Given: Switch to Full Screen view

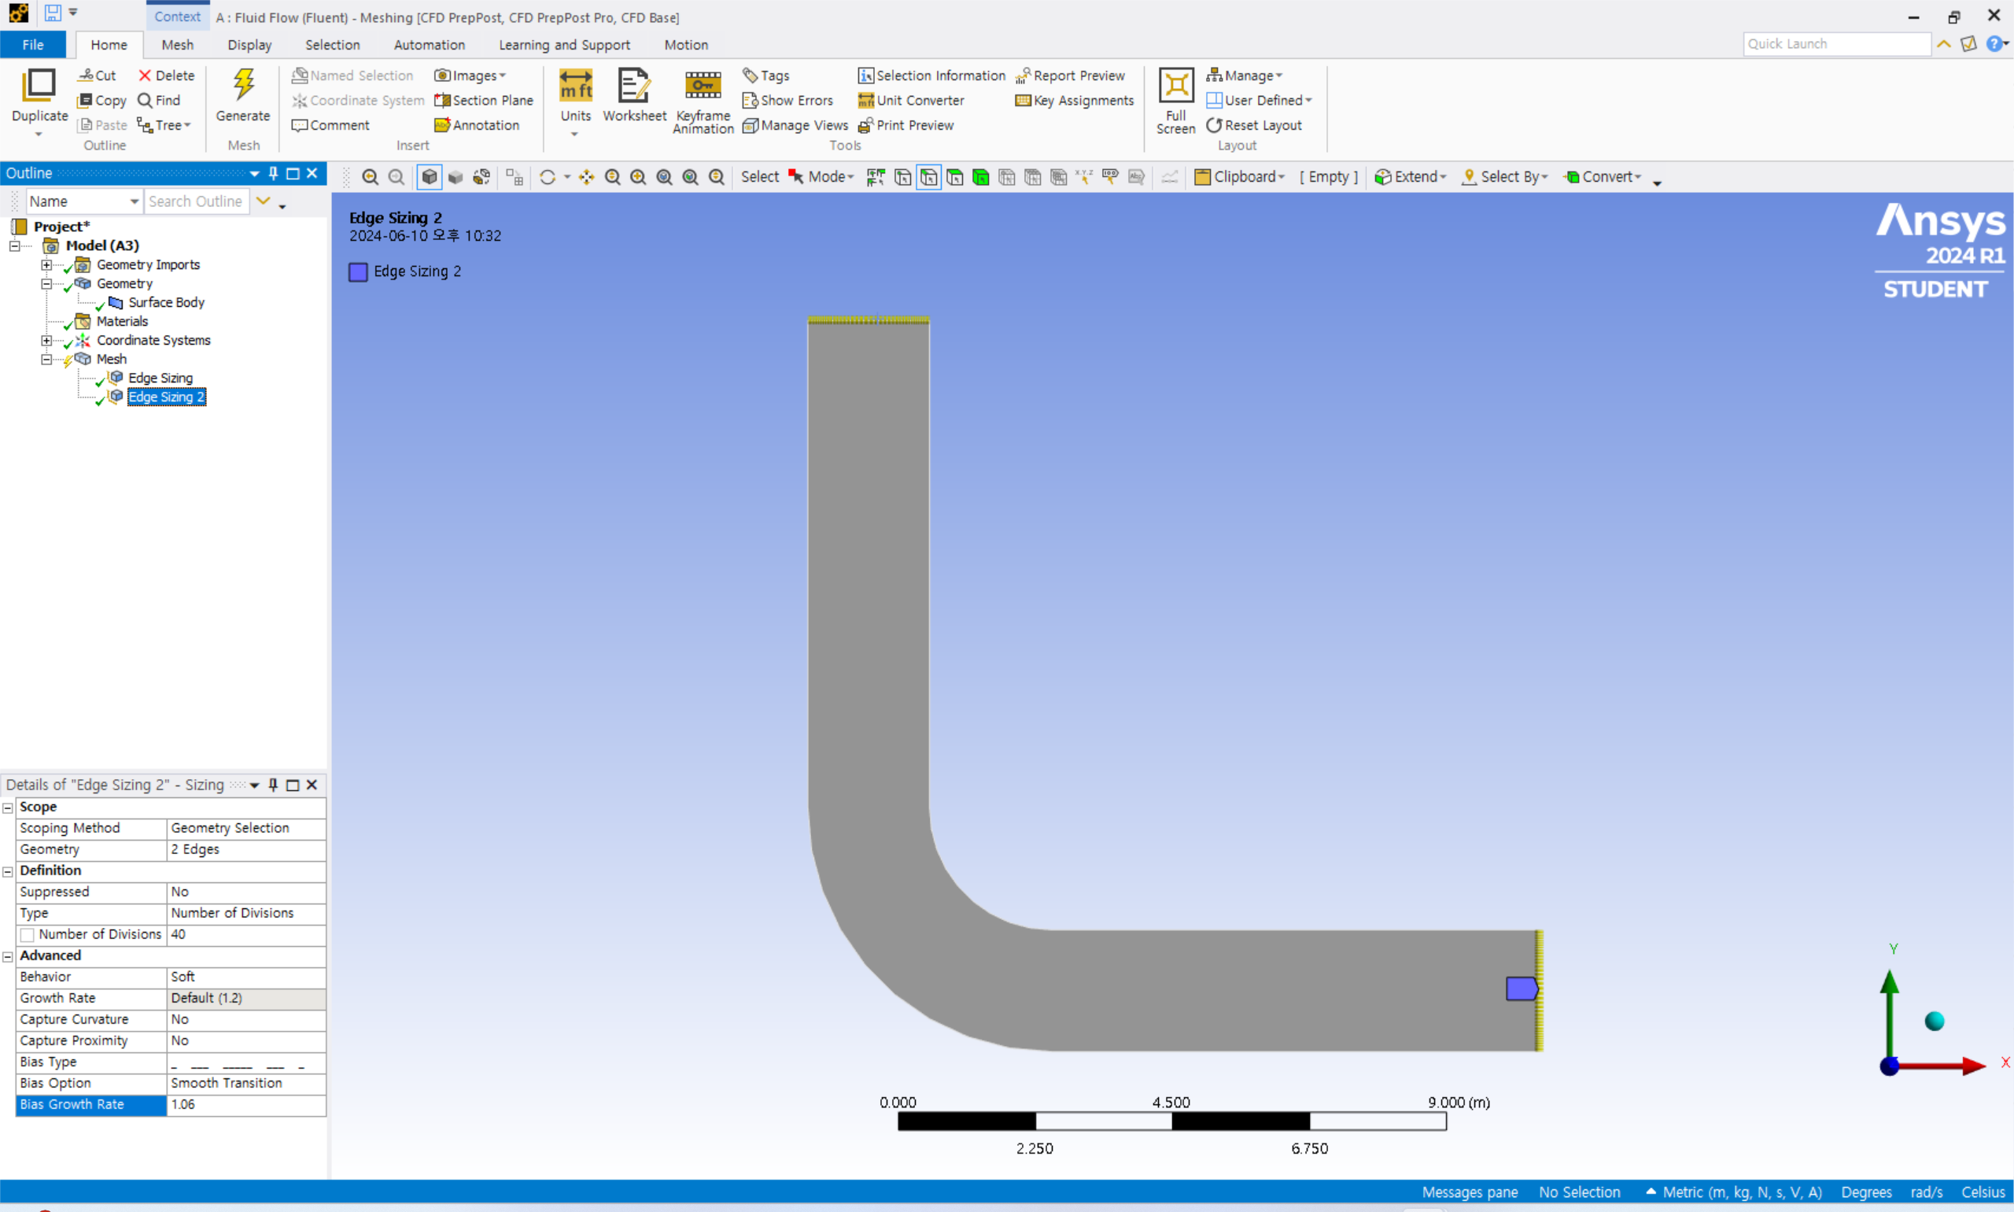Looking at the screenshot, I should click(x=1175, y=85).
